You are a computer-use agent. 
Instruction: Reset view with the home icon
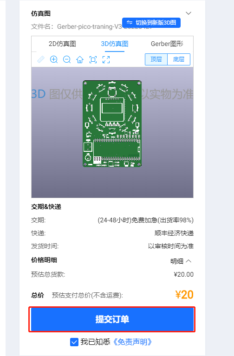tap(80, 60)
